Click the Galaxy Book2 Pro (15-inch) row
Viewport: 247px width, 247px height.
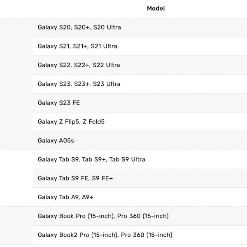[105, 235]
